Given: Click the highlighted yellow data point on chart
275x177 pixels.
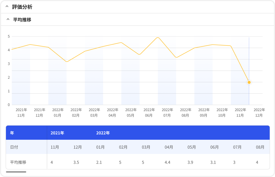Looking at the screenshot, I should [249, 82].
